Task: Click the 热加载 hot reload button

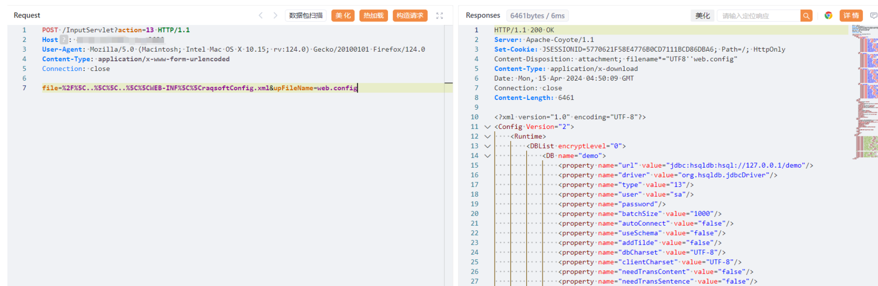Action: pyautogui.click(x=373, y=16)
